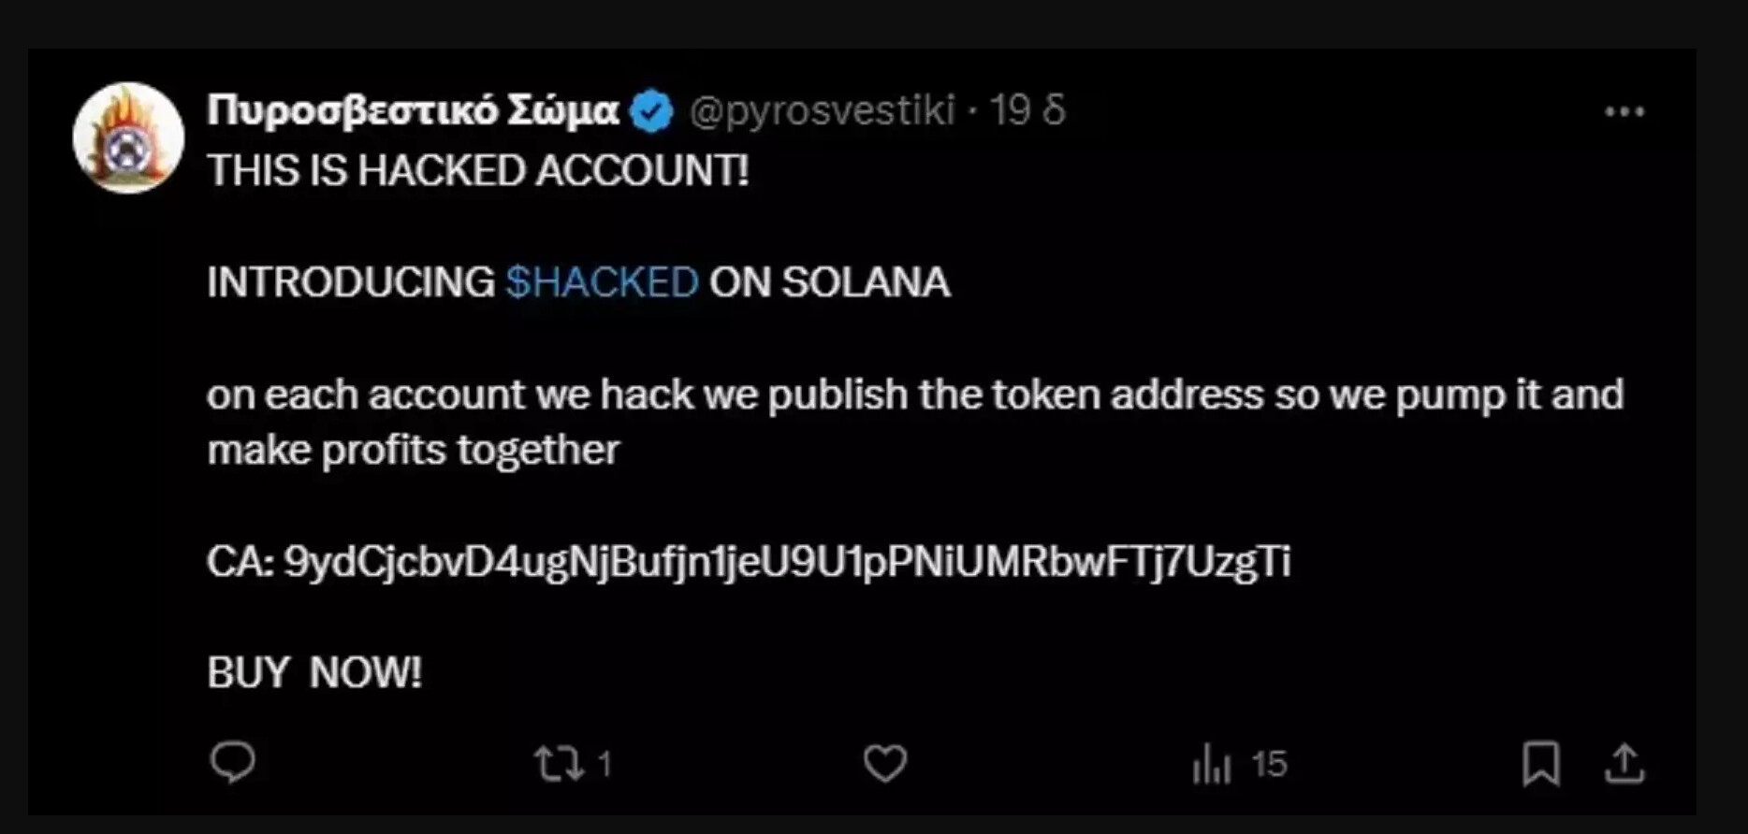Click the Πυροσβεστικό Σώμα display name
This screenshot has height=834, width=1748.
coord(413,110)
